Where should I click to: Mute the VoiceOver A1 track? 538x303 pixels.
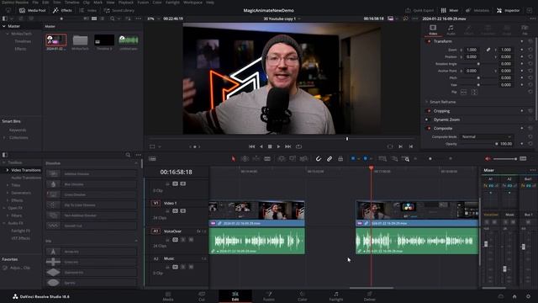(191, 239)
